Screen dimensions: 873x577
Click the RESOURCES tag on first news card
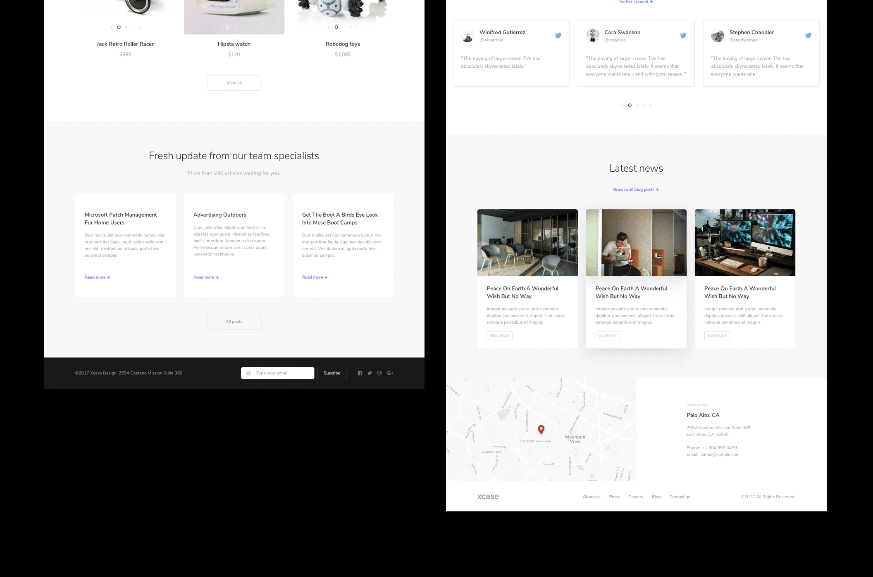click(499, 336)
